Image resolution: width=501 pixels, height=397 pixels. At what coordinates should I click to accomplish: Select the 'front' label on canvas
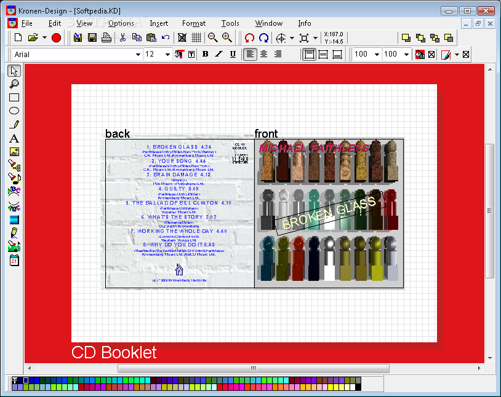tap(266, 133)
